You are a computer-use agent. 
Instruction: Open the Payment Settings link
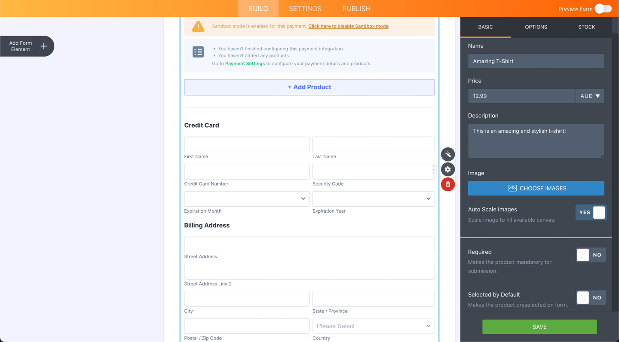pos(245,64)
